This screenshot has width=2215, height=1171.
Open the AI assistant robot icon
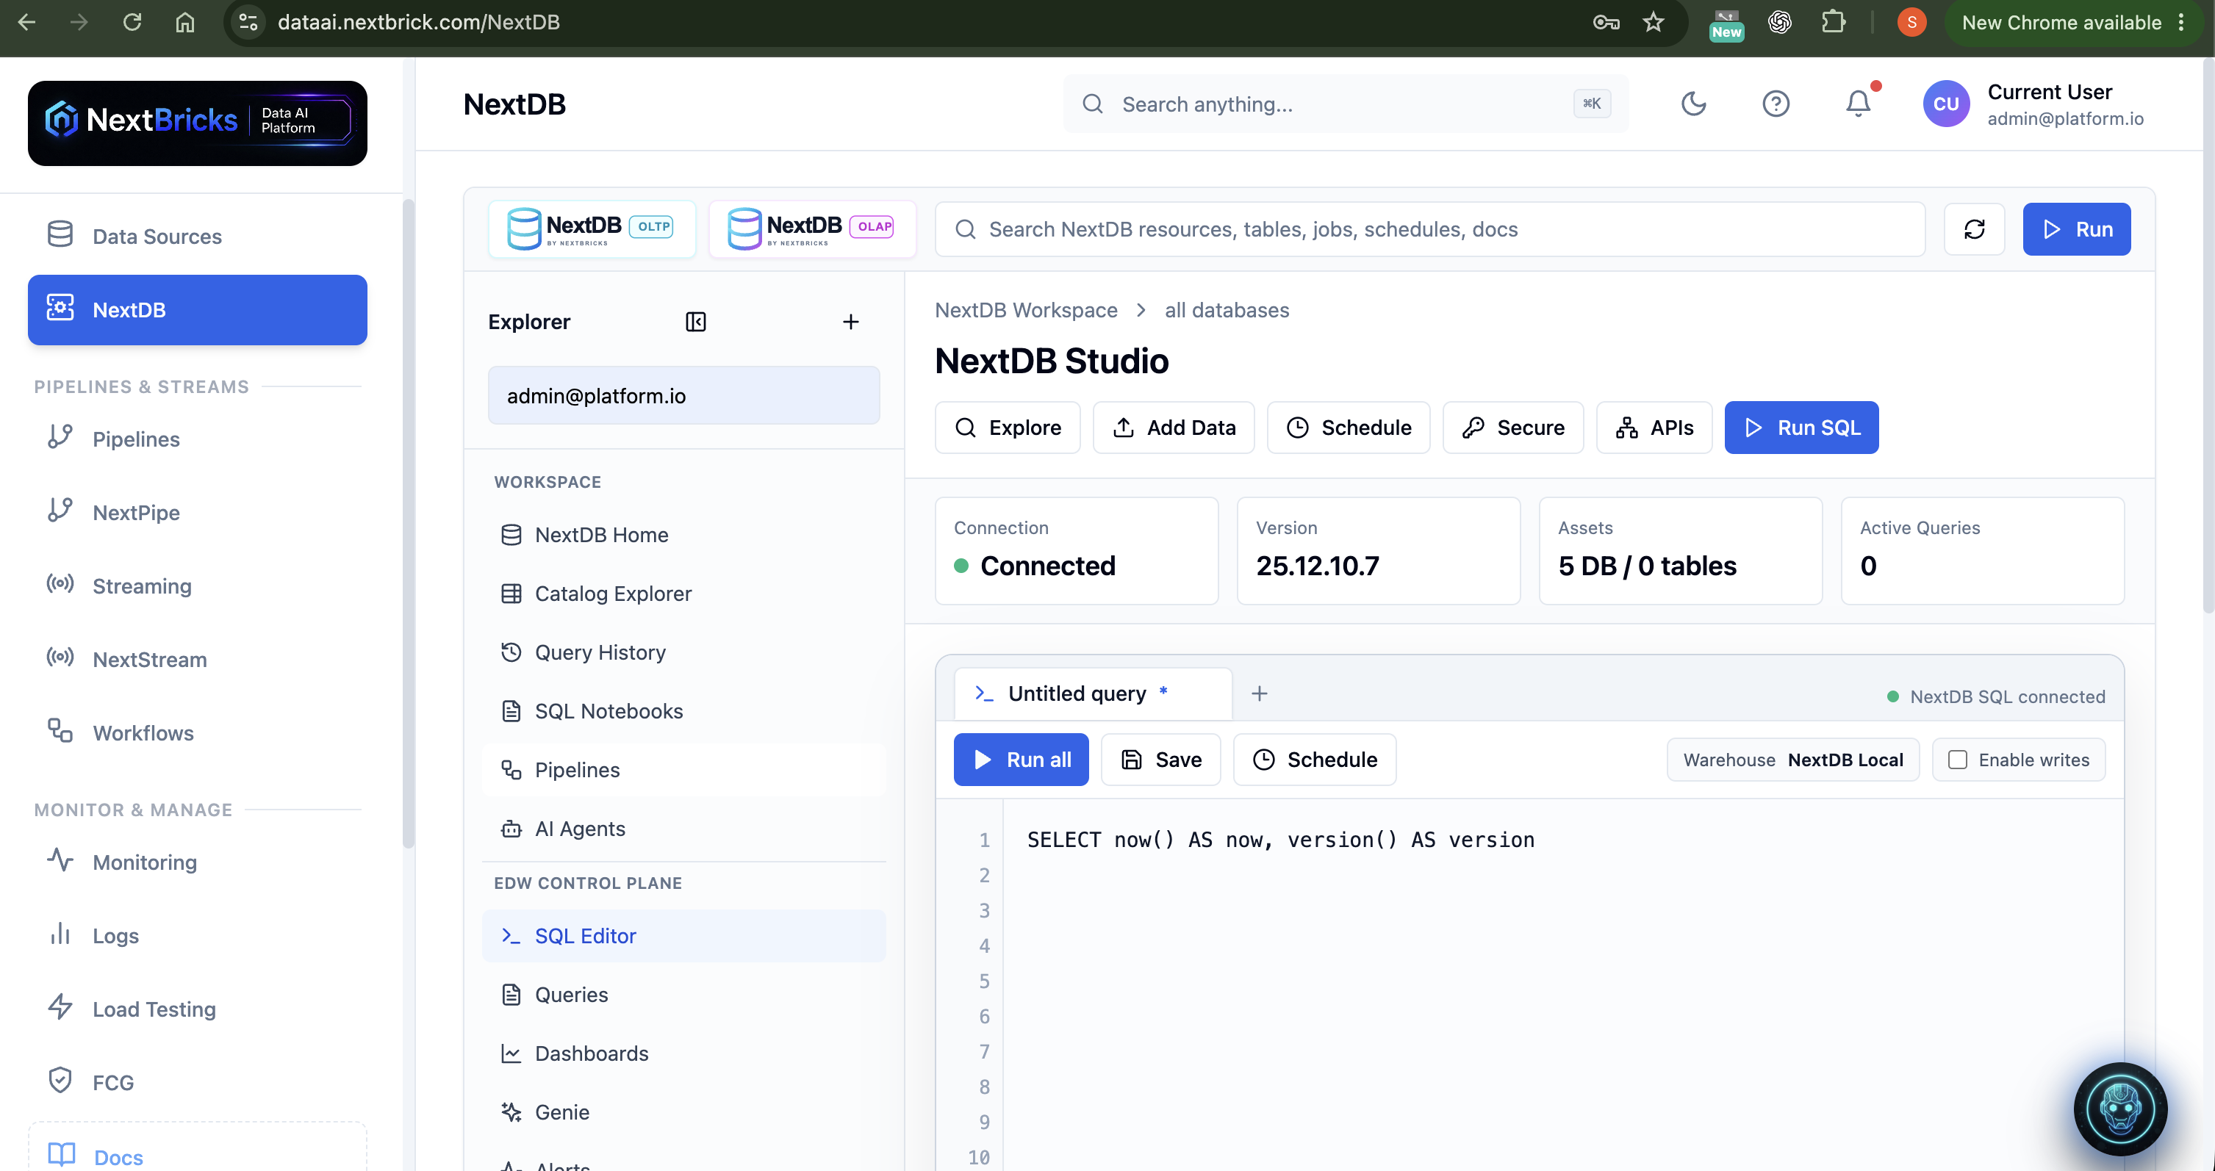pyautogui.click(x=2119, y=1109)
